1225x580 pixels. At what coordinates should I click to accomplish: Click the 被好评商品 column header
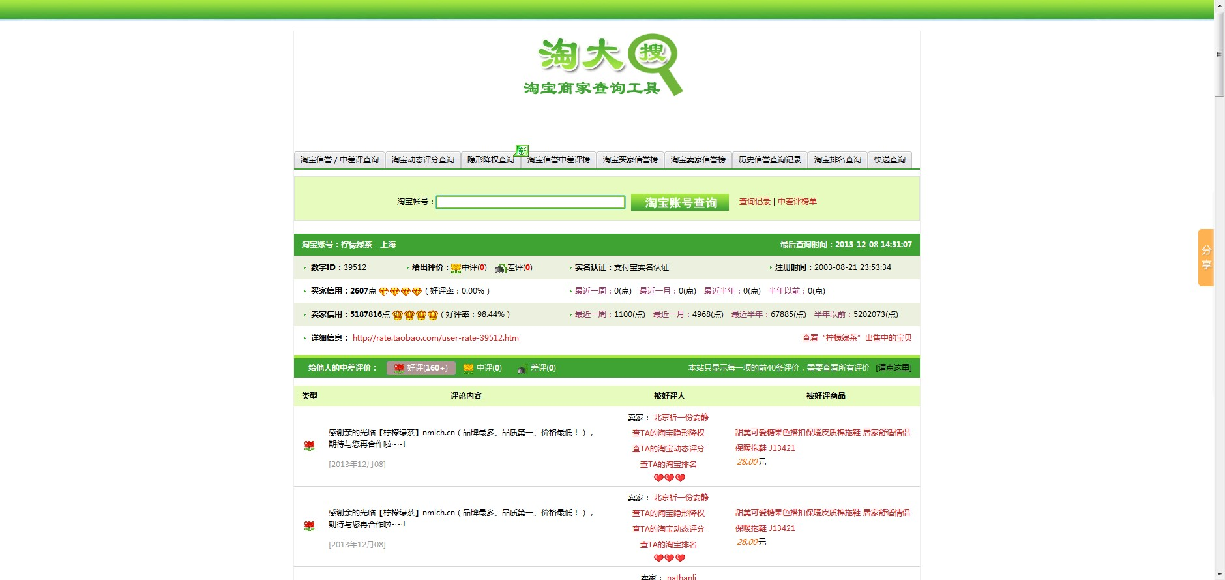coord(826,396)
